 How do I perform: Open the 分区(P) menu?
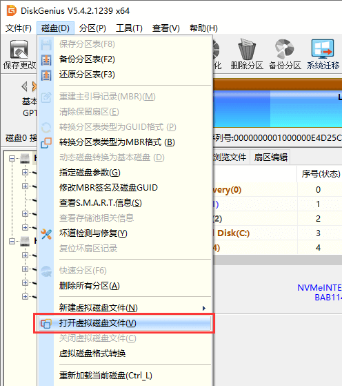tap(92, 28)
